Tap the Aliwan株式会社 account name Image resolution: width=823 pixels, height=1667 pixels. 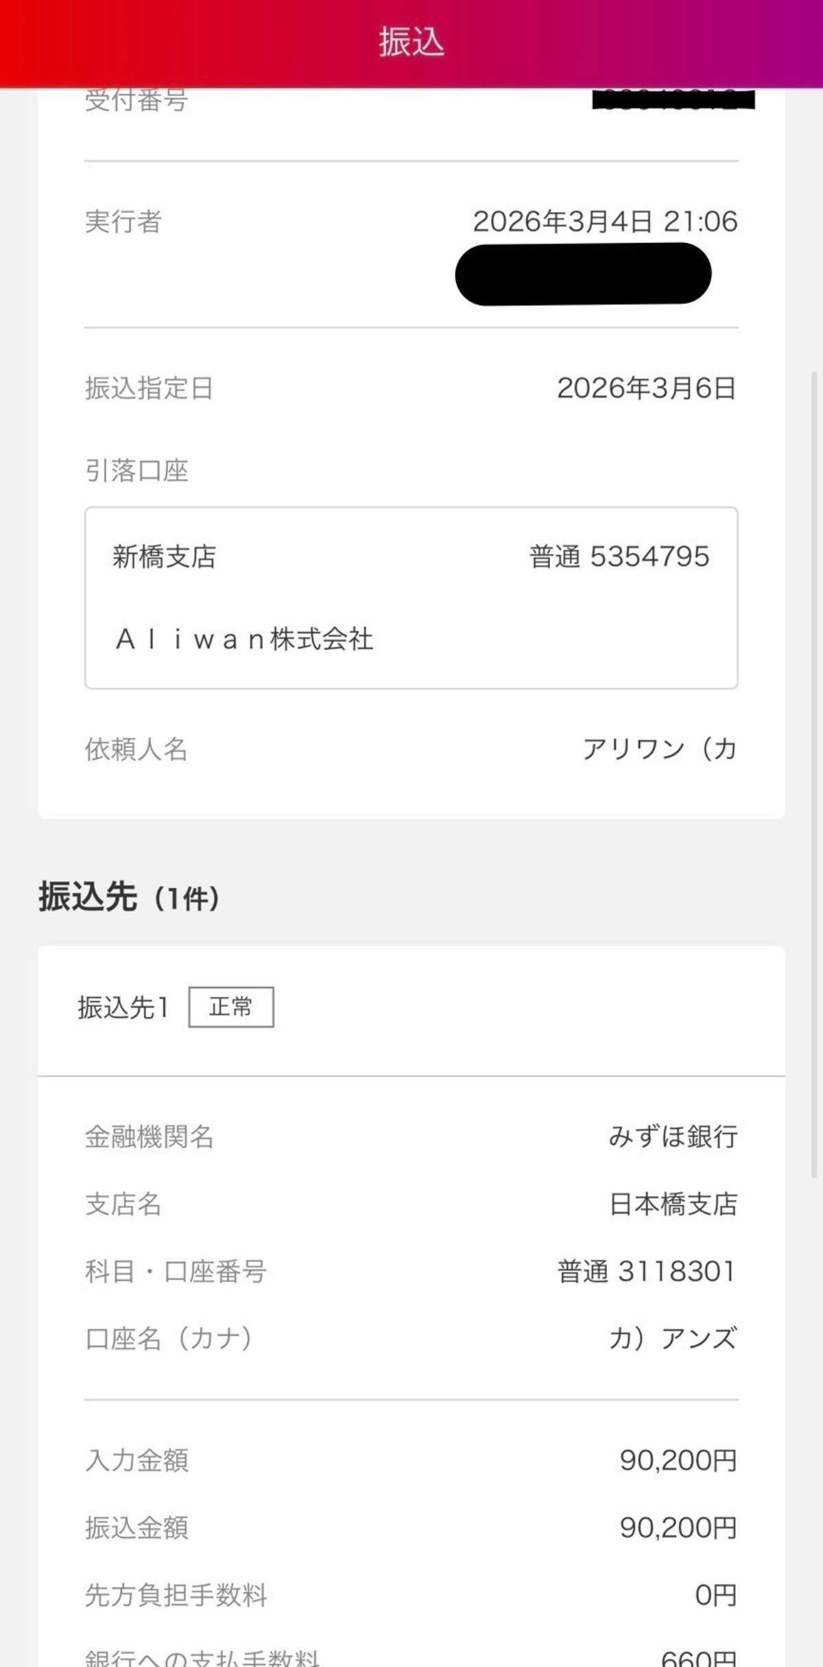[244, 640]
